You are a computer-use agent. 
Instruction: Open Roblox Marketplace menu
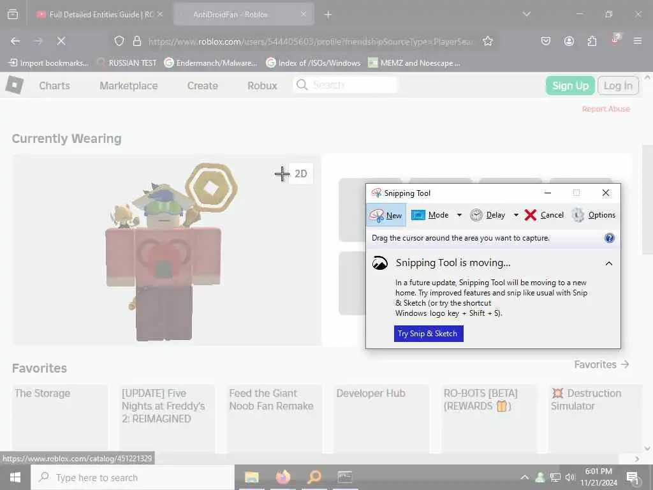(129, 85)
